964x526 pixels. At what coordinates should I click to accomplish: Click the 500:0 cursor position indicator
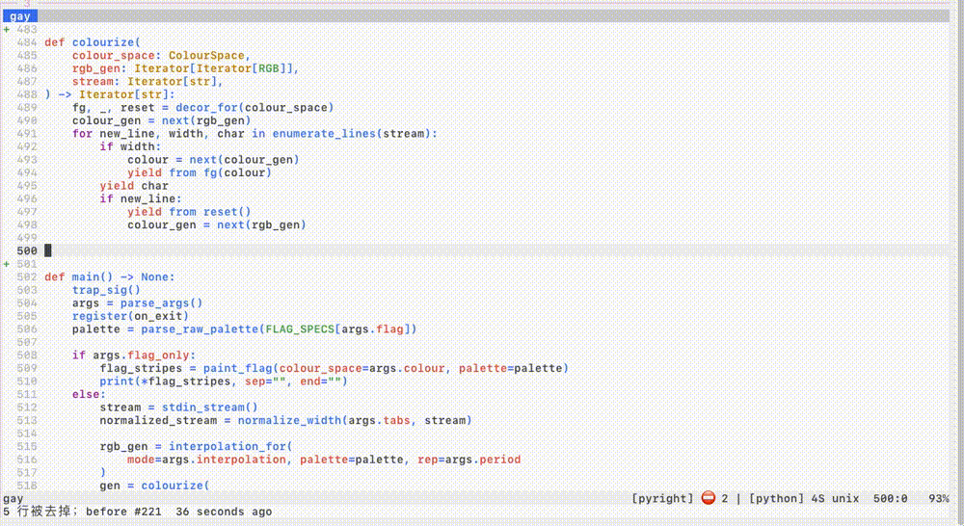pyautogui.click(x=890, y=498)
